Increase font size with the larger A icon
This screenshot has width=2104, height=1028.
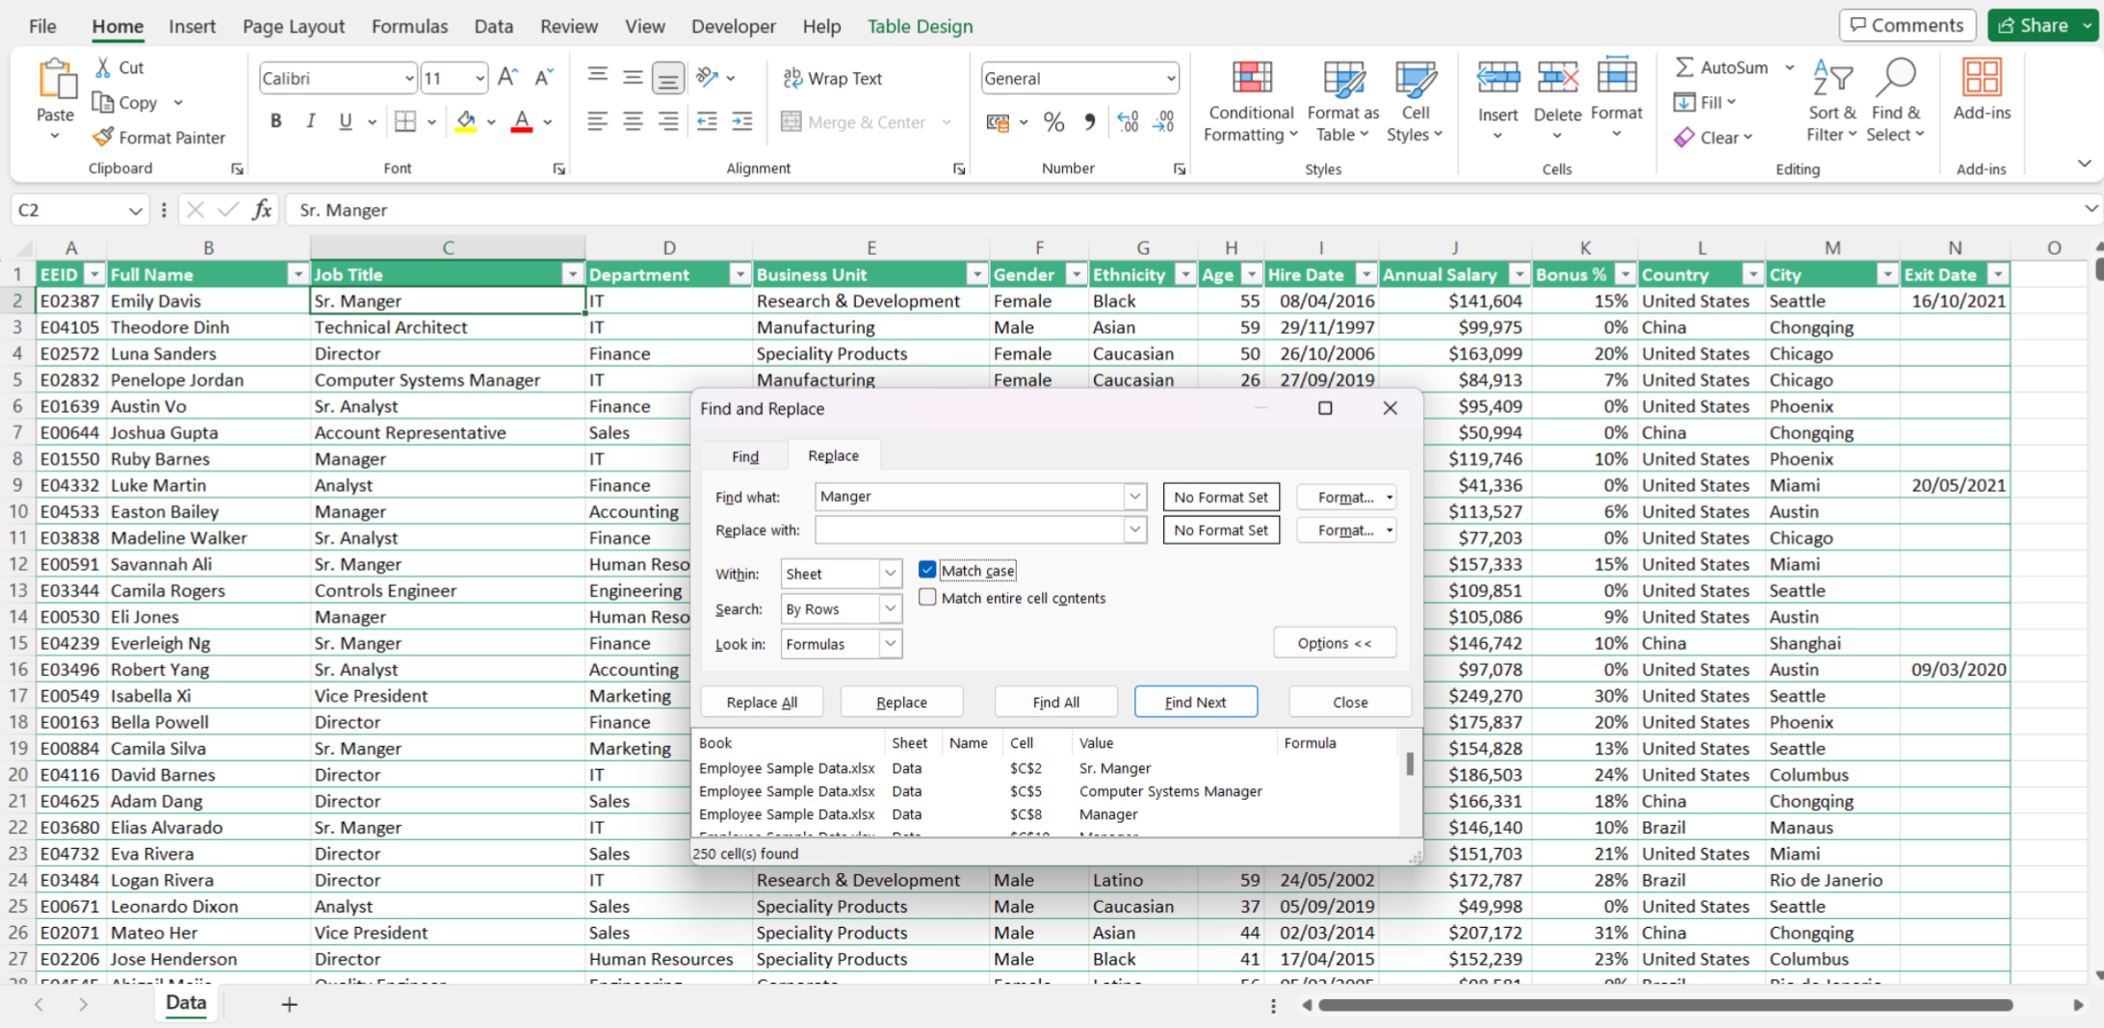coord(507,78)
